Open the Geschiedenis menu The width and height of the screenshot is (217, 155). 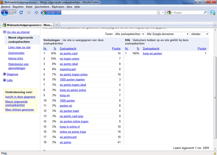[x=42, y=7]
